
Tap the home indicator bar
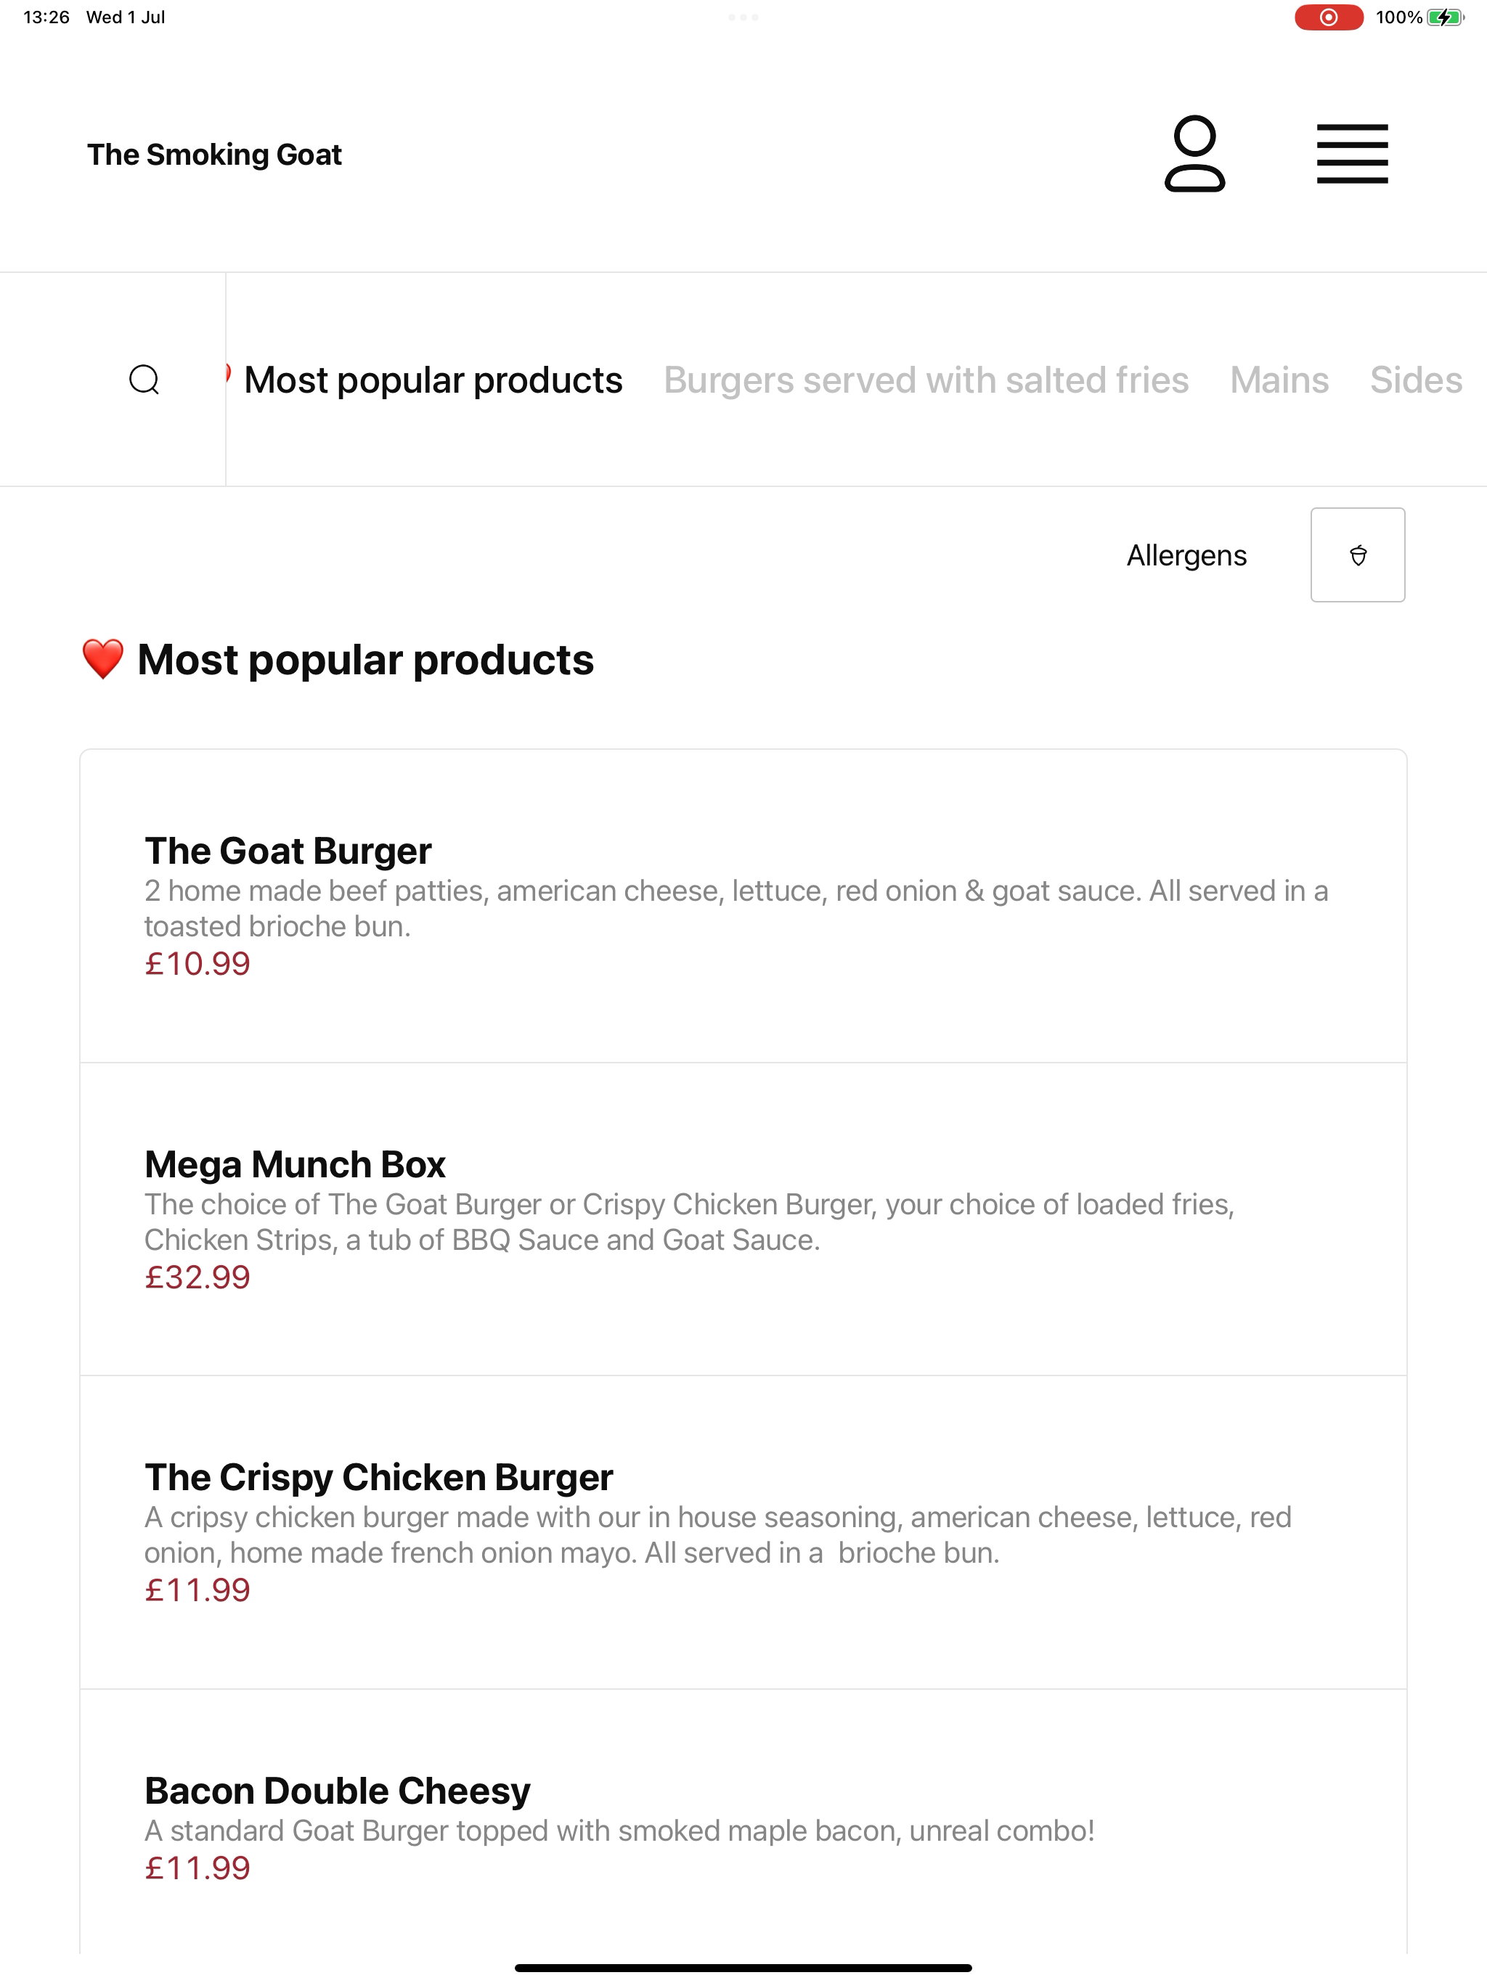[x=743, y=1968]
